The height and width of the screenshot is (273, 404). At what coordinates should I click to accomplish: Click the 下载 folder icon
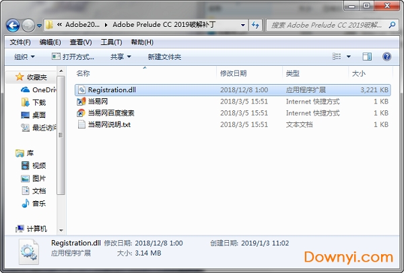26,102
